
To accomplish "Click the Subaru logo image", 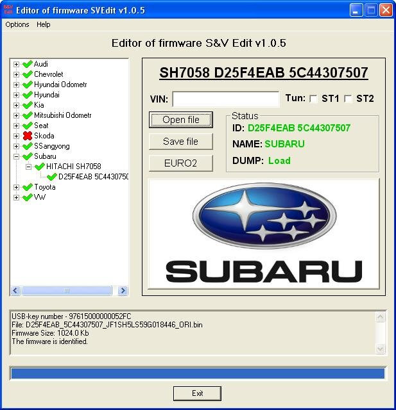I will (x=264, y=234).
